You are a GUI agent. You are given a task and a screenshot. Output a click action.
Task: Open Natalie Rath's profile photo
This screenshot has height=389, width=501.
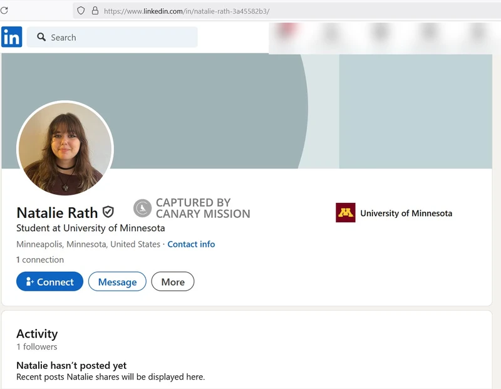point(65,148)
